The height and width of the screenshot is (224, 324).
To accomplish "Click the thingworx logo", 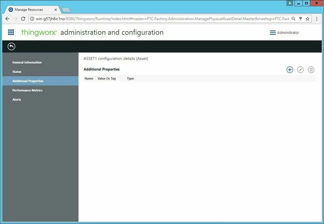I will (x=39, y=32).
